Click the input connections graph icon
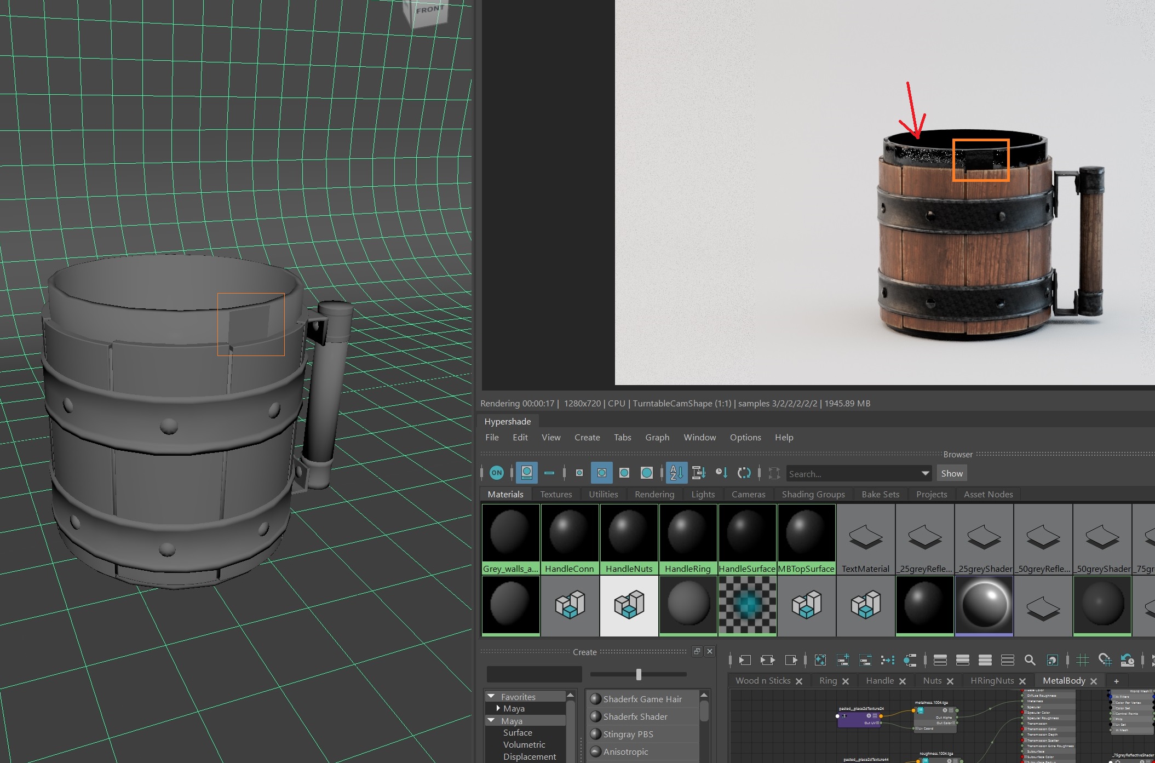The height and width of the screenshot is (763, 1155). coord(745,660)
